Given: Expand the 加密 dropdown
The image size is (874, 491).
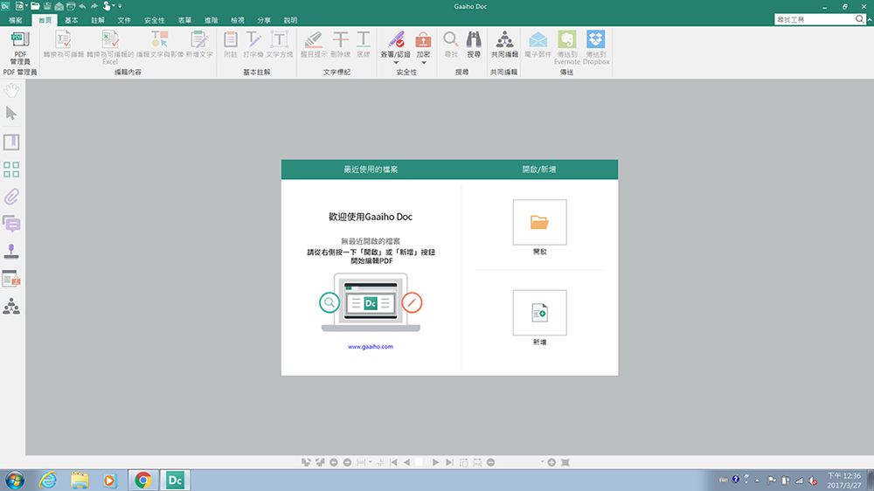Looking at the screenshot, I should (x=423, y=63).
